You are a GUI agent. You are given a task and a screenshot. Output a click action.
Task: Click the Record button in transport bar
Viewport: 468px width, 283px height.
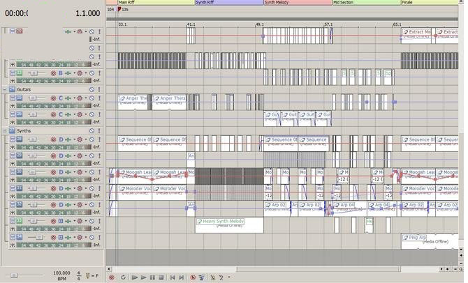point(112,277)
